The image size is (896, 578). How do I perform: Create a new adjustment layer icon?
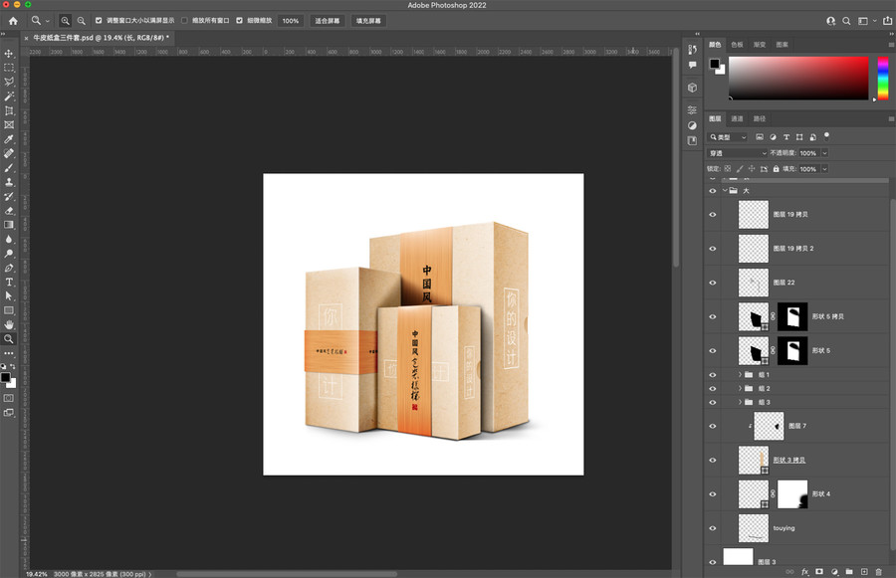tap(834, 572)
